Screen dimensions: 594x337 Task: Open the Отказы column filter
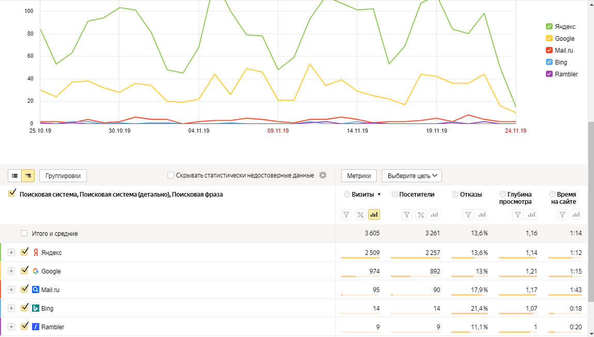tap(468, 215)
